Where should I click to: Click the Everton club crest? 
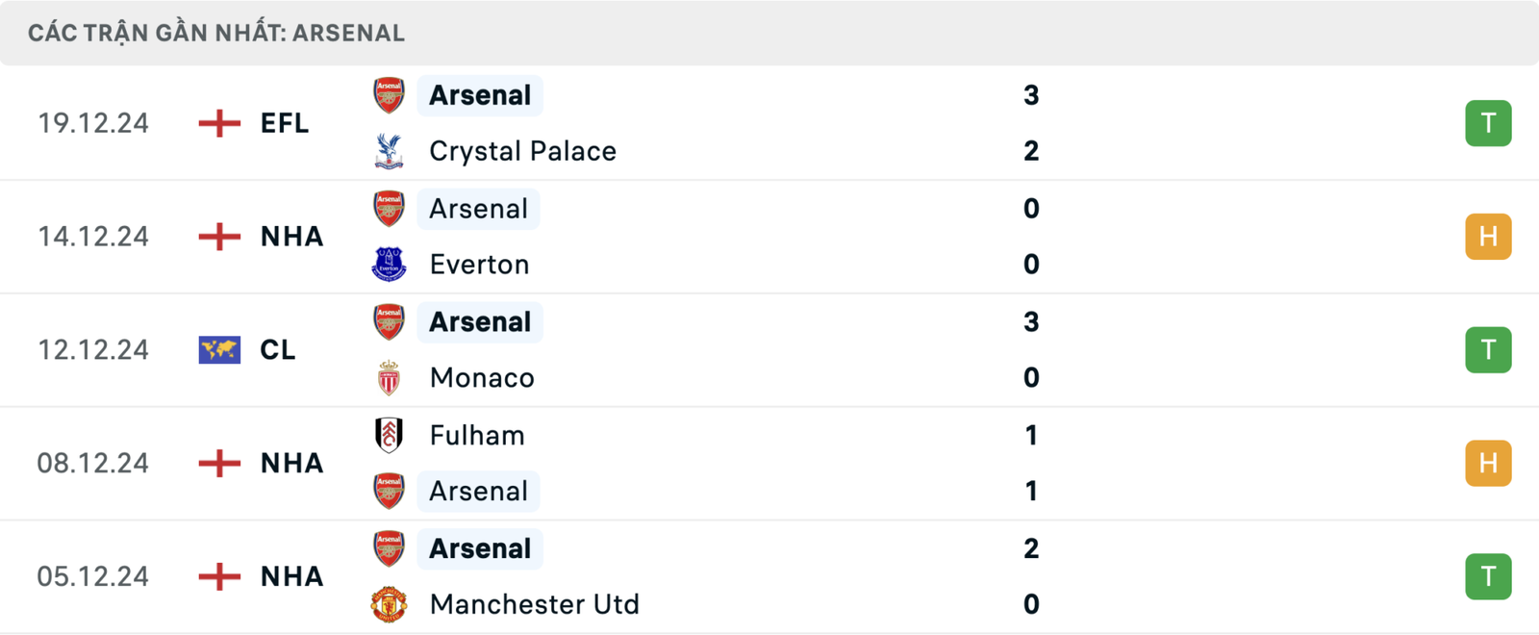click(389, 264)
